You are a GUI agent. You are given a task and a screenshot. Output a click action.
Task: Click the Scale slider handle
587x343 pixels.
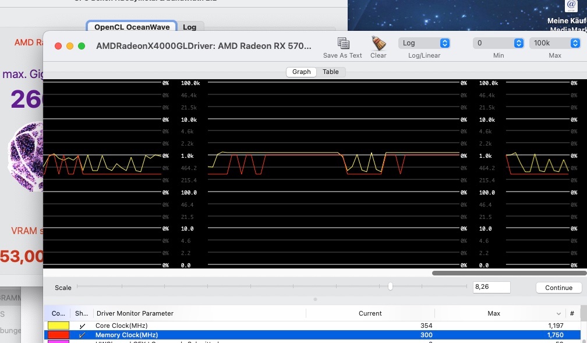point(390,287)
